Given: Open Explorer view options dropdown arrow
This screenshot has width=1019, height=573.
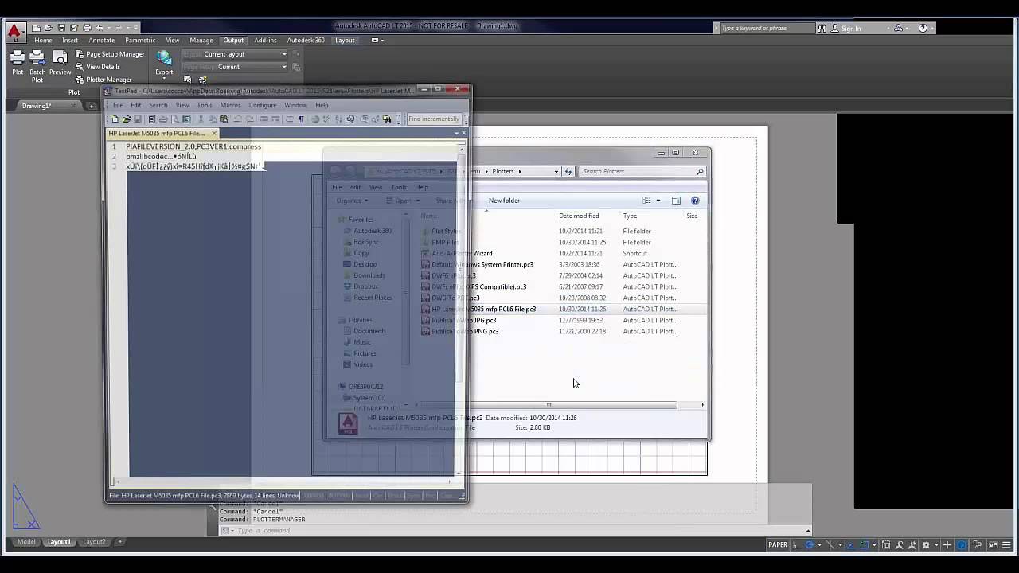Looking at the screenshot, I should [x=658, y=201].
